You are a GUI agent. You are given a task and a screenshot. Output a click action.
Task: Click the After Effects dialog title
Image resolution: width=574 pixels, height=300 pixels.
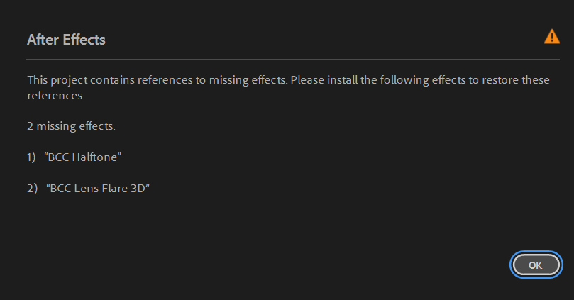pyautogui.click(x=66, y=40)
